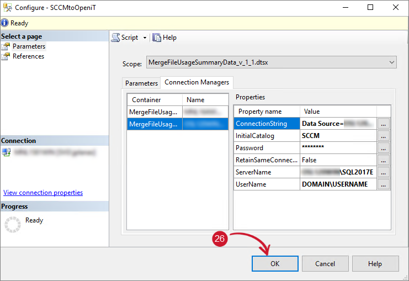Click the bottom Help button
409x281 pixels.
(x=375, y=263)
